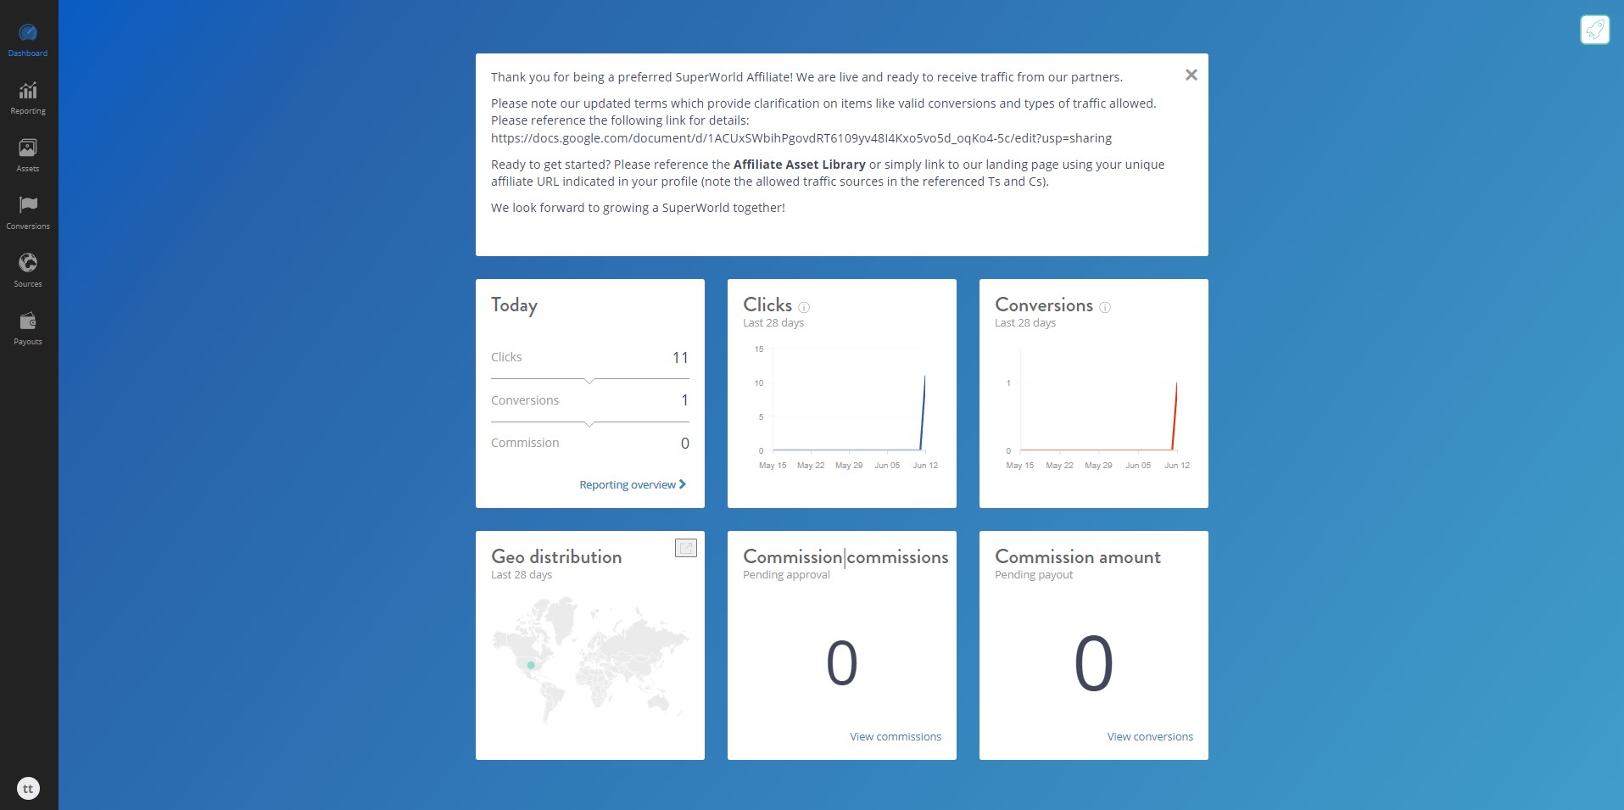Open the Sources section
This screenshot has height=810, width=1624.
(28, 271)
